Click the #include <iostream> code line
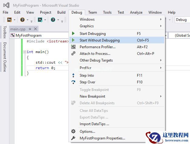This screenshot has height=144, width=190. click(x=48, y=41)
